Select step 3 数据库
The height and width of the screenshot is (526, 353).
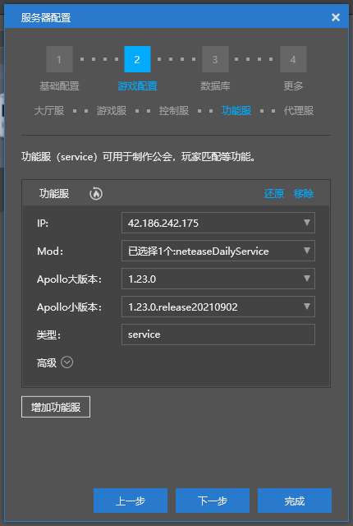coord(215,59)
